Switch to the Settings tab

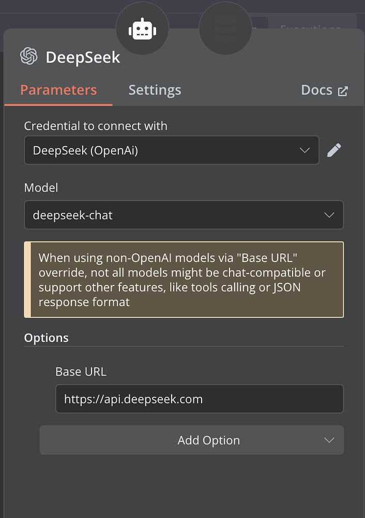(x=155, y=90)
